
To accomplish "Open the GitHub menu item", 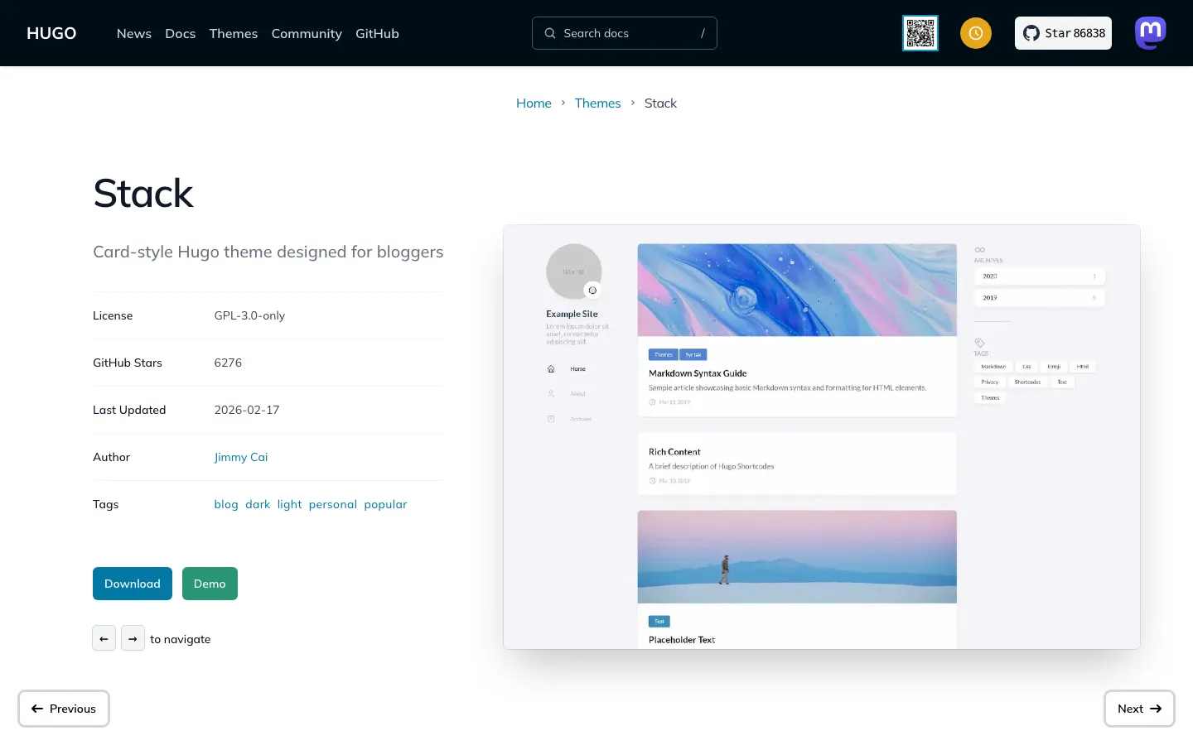I will click(377, 33).
